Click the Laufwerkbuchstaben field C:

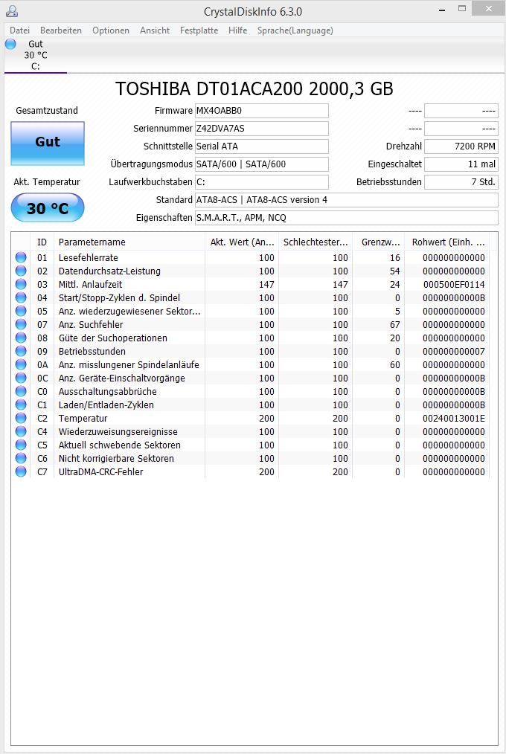(x=262, y=181)
